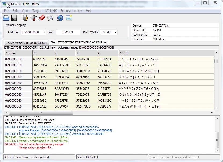Select data cell 79325074

tap(86, 95)
